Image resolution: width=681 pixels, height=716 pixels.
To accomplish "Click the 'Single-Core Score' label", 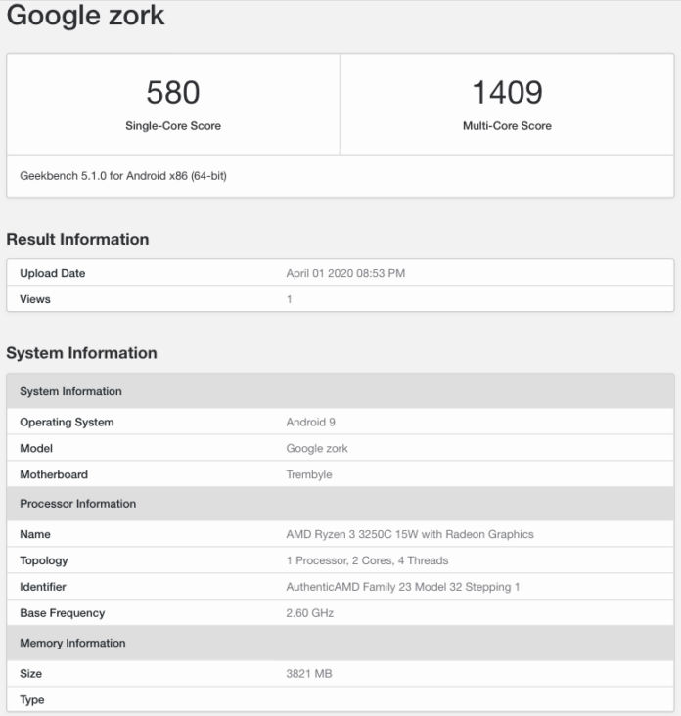I will 173,125.
